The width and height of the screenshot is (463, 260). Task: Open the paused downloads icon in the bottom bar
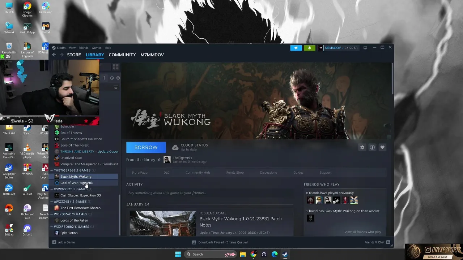point(194,242)
